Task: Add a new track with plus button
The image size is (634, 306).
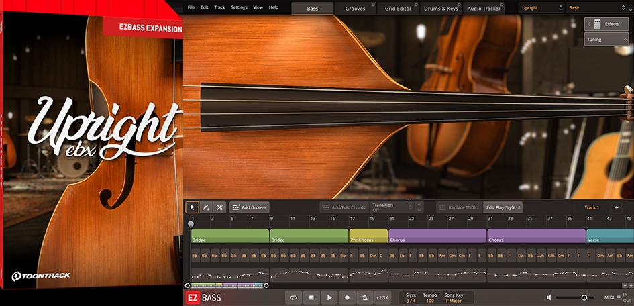Action: [616, 207]
